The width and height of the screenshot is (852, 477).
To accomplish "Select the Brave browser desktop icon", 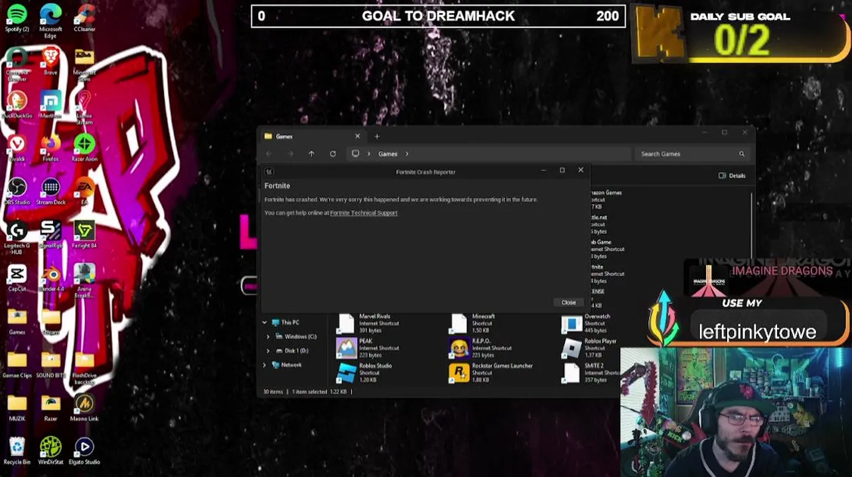I will 50,62.
